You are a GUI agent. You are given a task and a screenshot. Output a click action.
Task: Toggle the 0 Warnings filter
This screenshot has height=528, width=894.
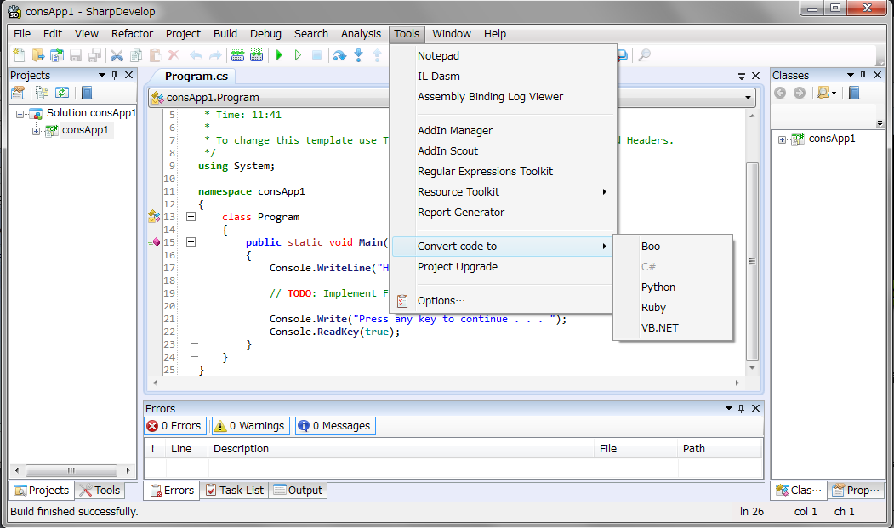[x=250, y=426]
